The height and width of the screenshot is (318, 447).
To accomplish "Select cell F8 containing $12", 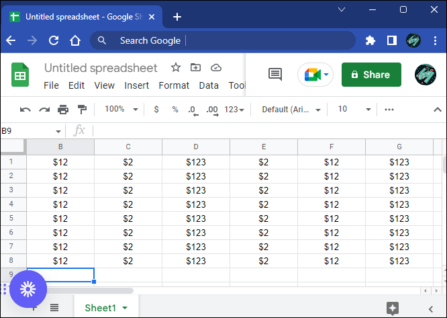I will tap(332, 261).
